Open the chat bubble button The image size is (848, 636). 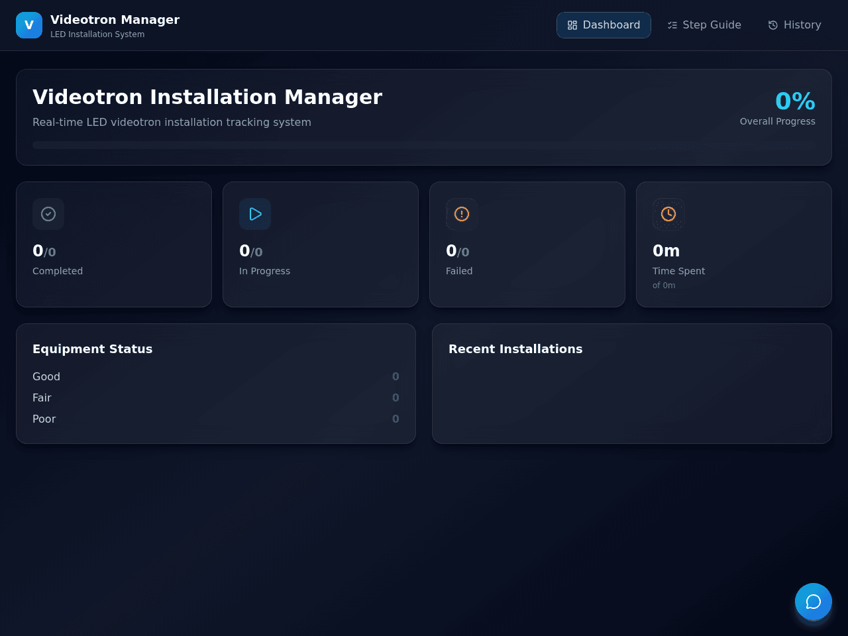(x=814, y=602)
